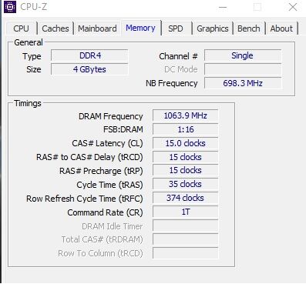Switch to the SPD tab
The image size is (306, 284).
coord(176,28)
